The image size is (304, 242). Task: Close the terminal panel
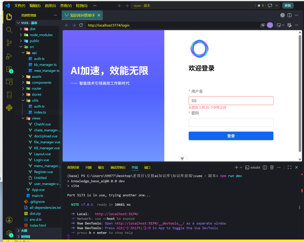coord(296,168)
